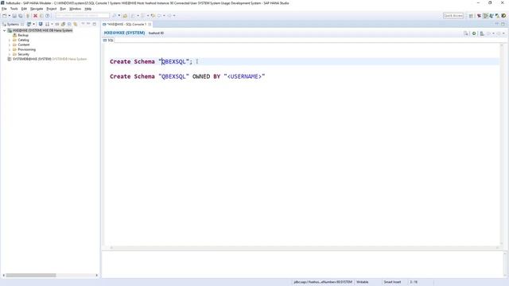Minimize the SQL editor area
Viewport: 509px width, 286px height.
pos(496,24)
